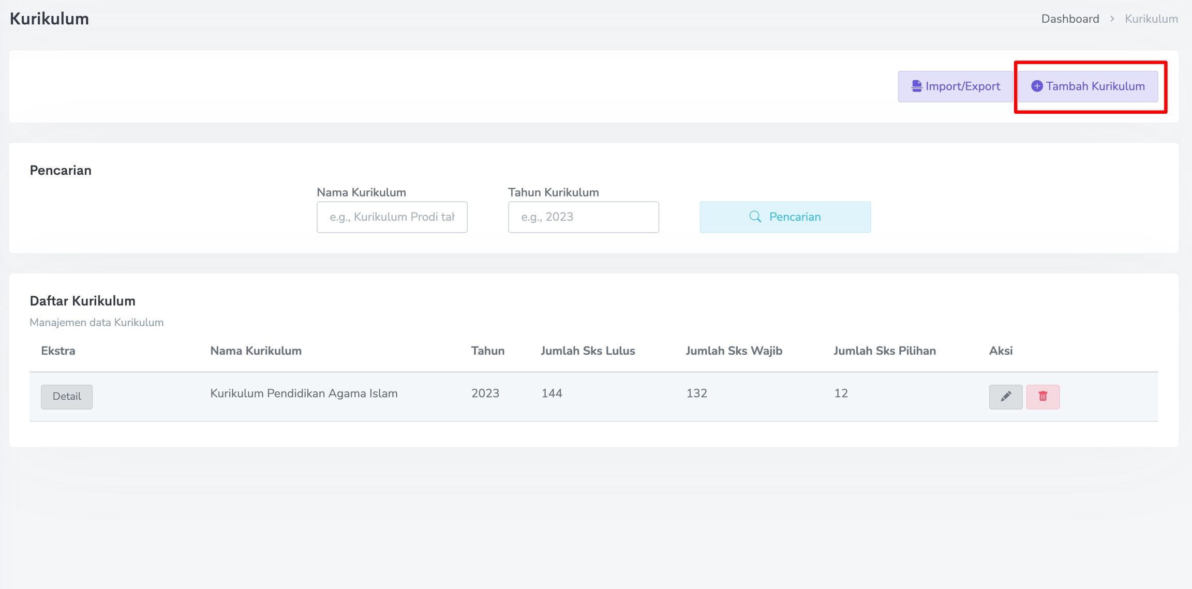The width and height of the screenshot is (1192, 589).
Task: Go to Dashboard via breadcrumb
Action: (1070, 19)
